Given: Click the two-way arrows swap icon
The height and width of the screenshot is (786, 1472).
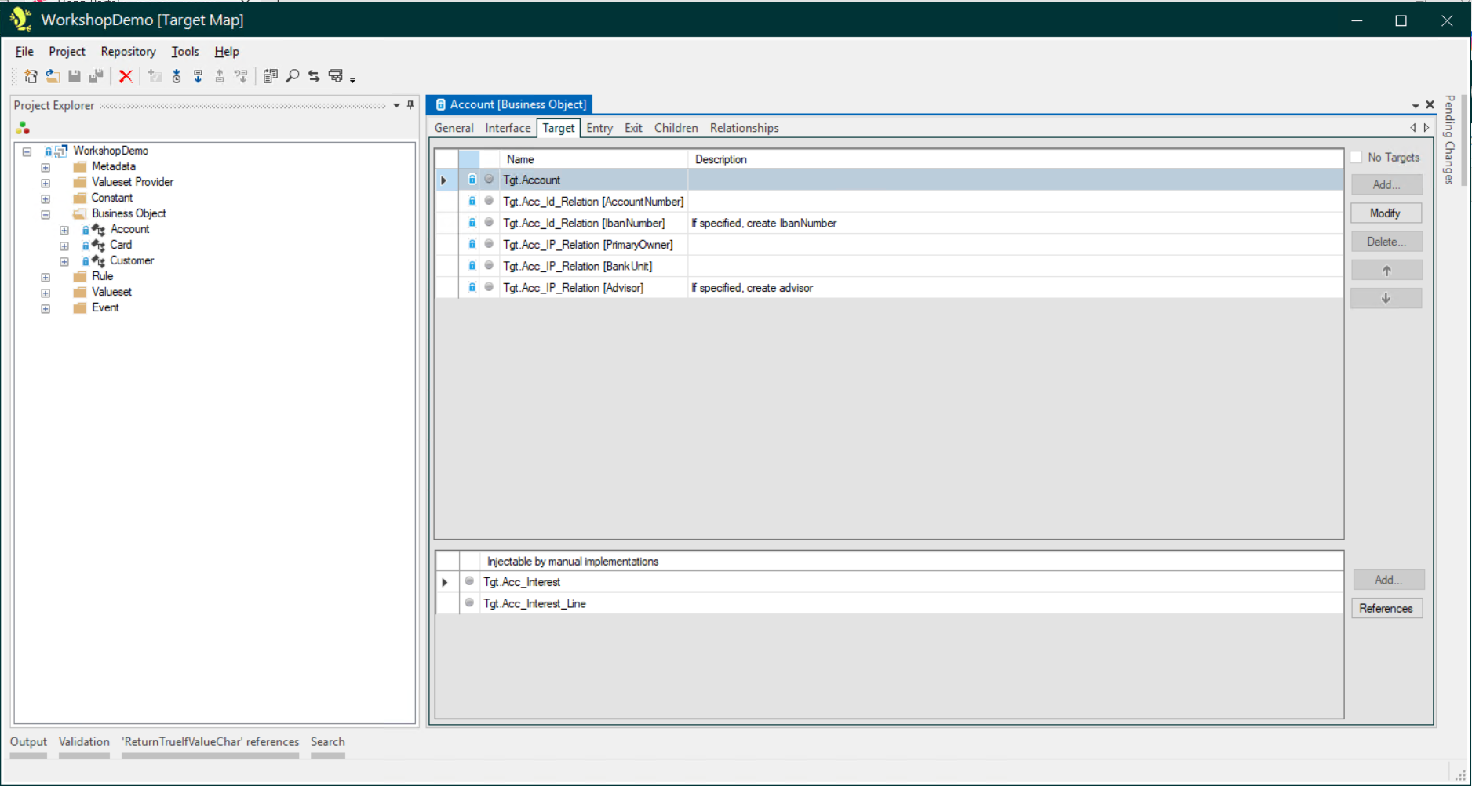Looking at the screenshot, I should click(x=314, y=76).
